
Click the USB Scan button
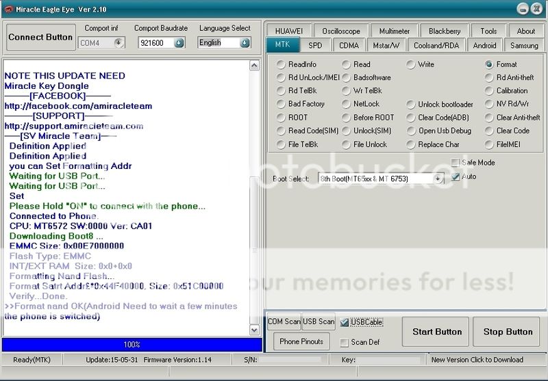(319, 321)
